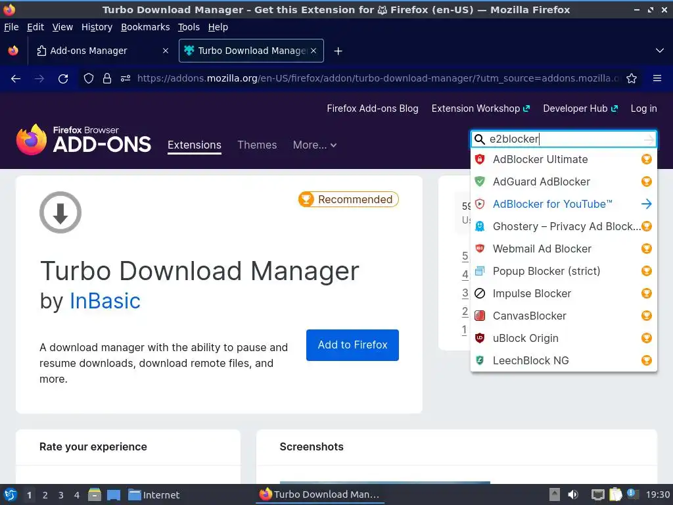Open the File menu
The height and width of the screenshot is (505, 673).
11,27
